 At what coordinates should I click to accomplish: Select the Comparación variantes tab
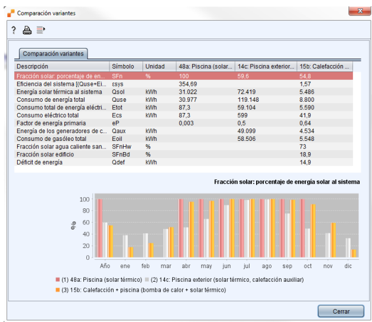(x=53, y=53)
